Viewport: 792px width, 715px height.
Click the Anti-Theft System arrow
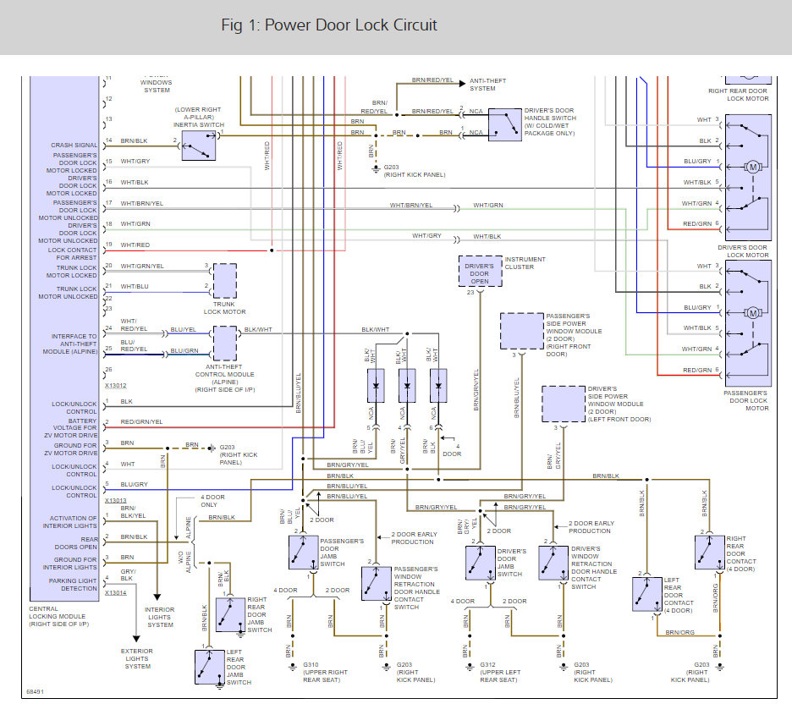[x=462, y=84]
